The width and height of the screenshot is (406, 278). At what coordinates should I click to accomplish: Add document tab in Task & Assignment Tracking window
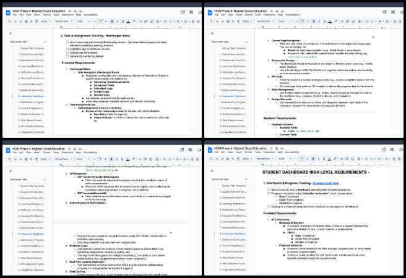tap(45, 41)
